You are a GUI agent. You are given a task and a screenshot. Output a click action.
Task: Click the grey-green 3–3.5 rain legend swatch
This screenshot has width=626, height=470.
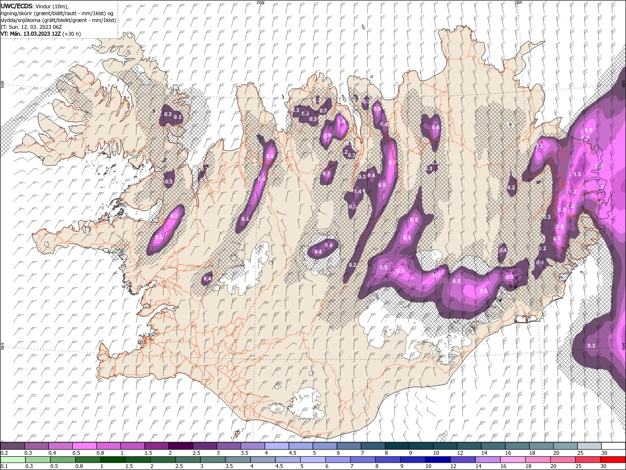click(213, 460)
